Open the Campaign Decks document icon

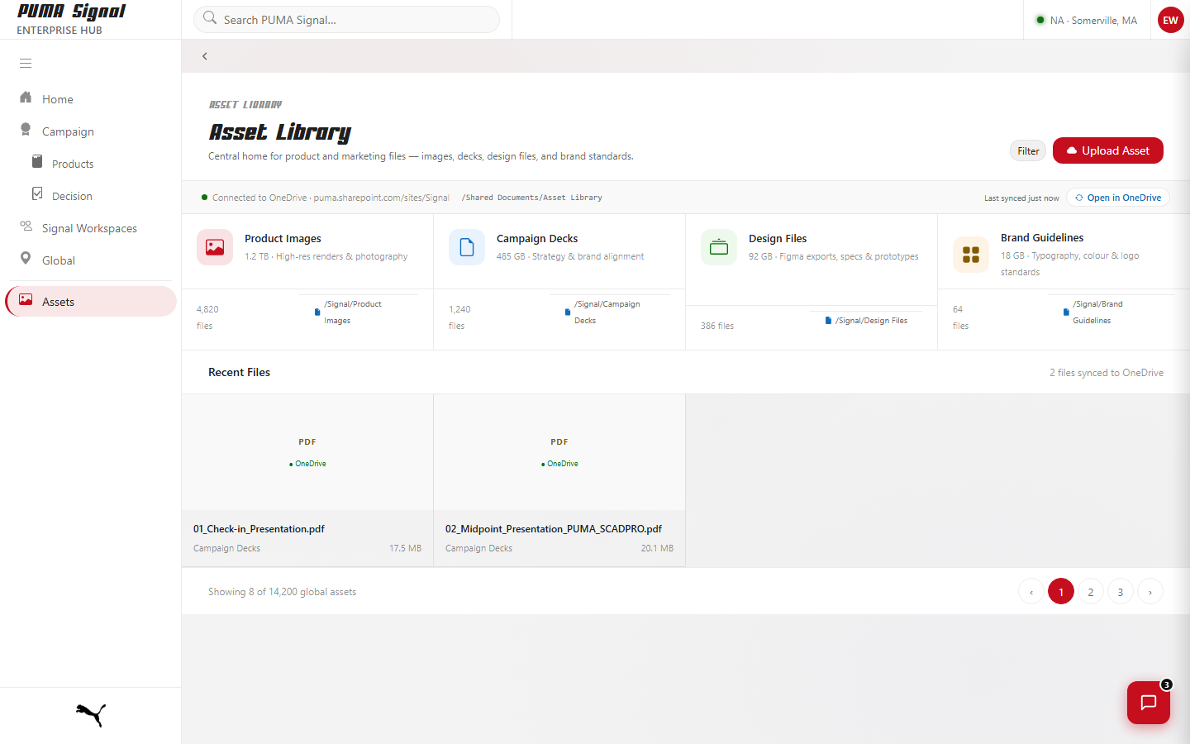point(467,247)
